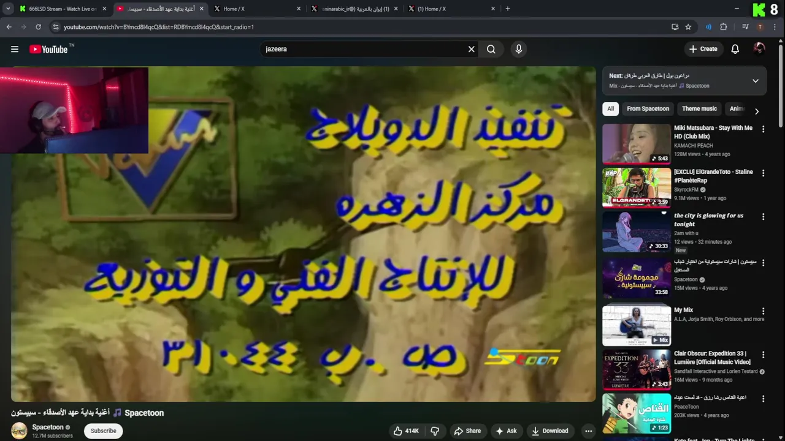Screen dimensions: 785x441
Task: Subscribe to the Spacetoon channel
Action: 103,431
